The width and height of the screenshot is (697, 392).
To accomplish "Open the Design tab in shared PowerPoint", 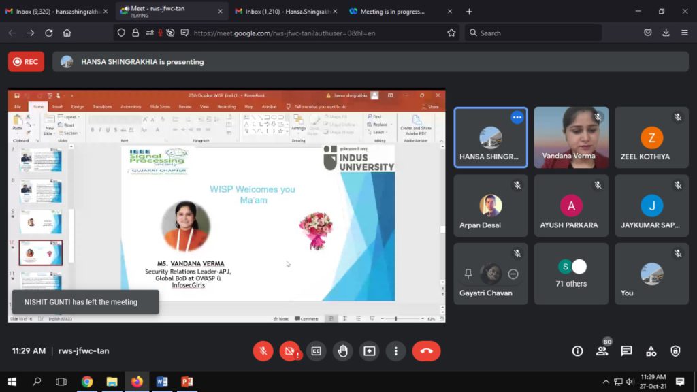I will (78, 107).
